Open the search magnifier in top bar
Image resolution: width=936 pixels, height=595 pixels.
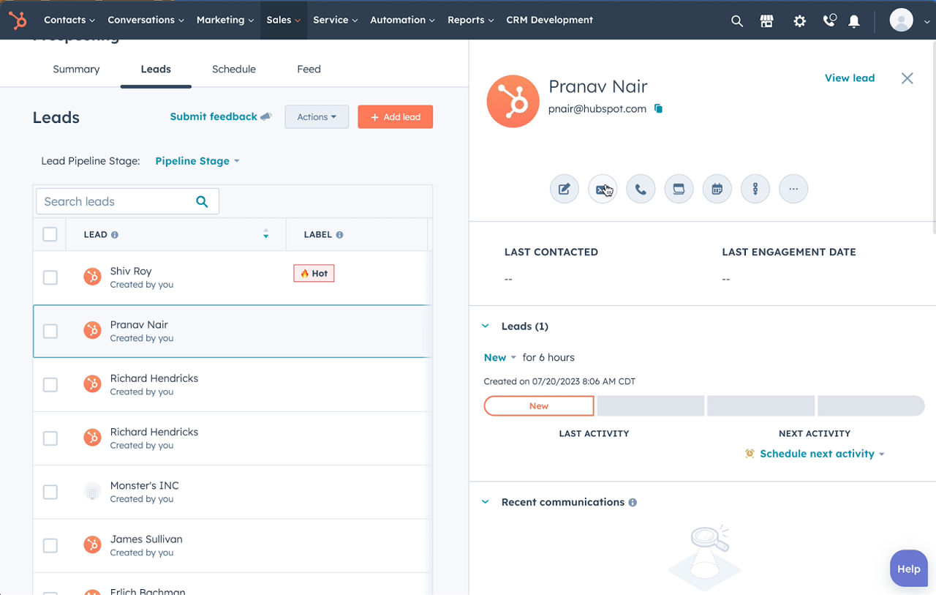tap(737, 21)
